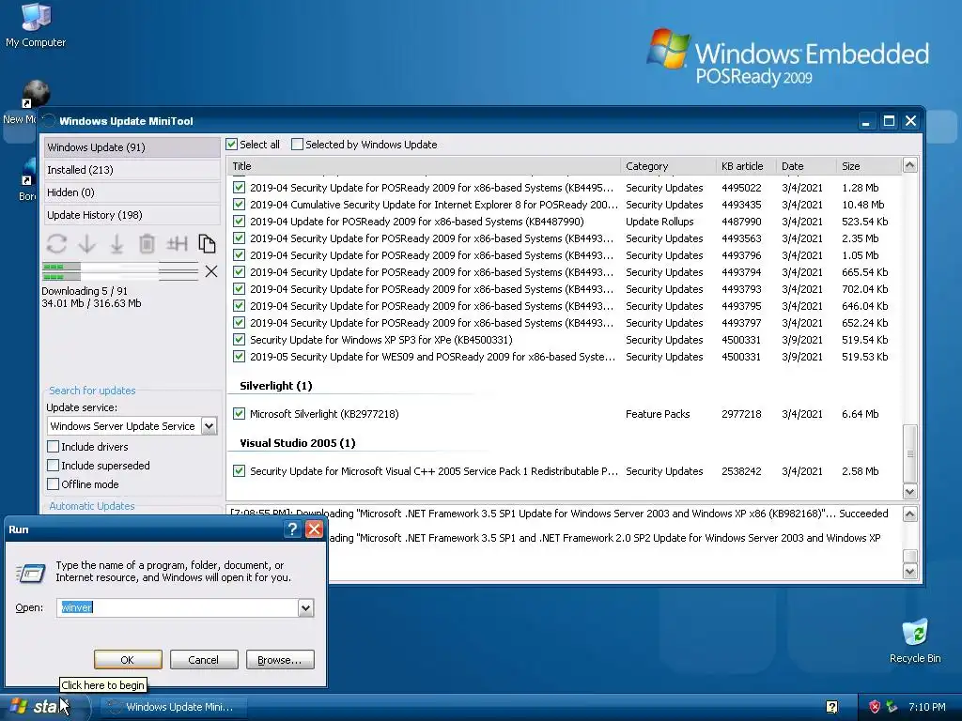Click the updates list vertical scrollbar thumb
Image resolution: width=962 pixels, height=721 pixels.
[909, 453]
